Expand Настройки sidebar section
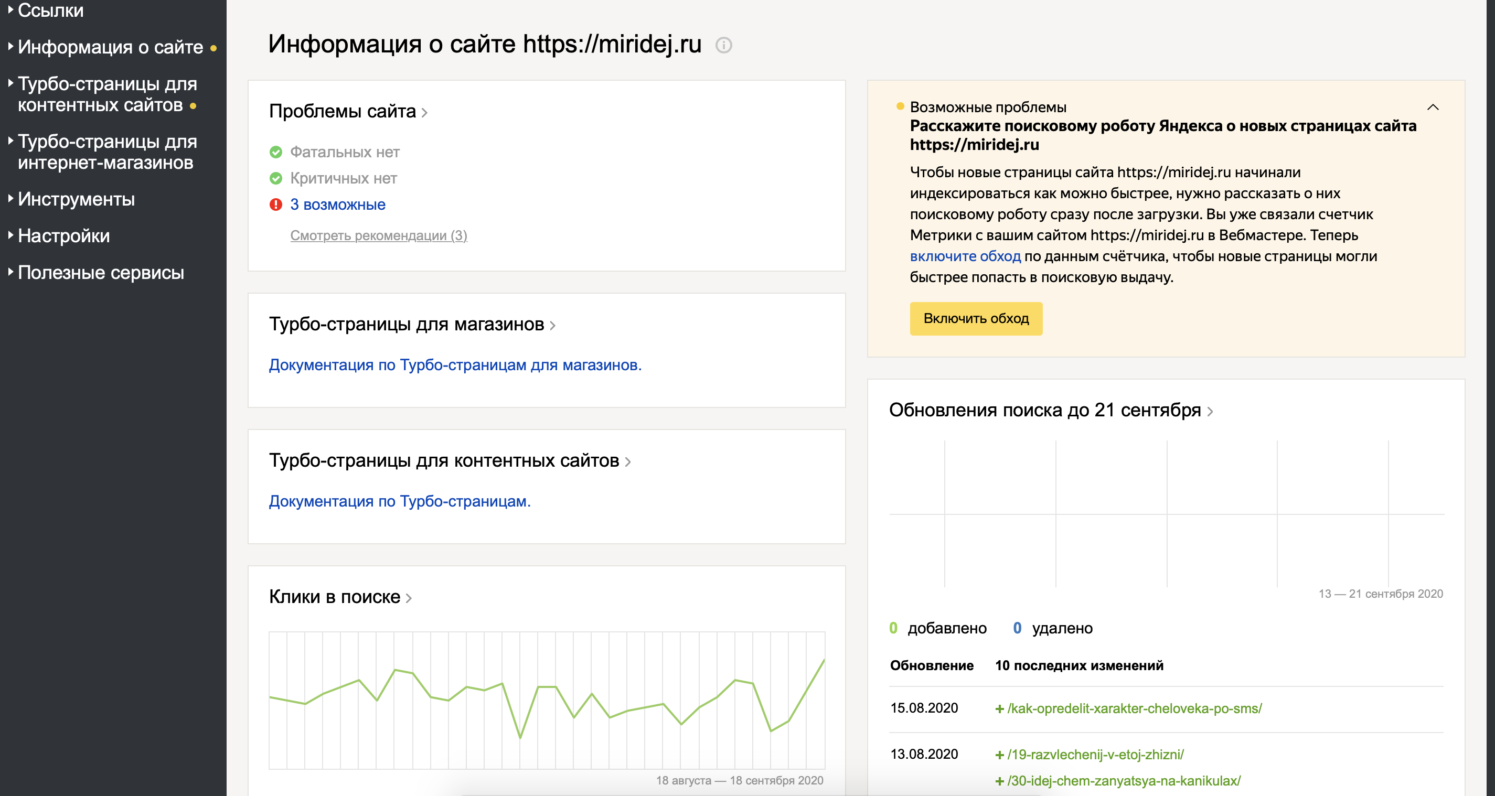The height and width of the screenshot is (796, 1495). 63,235
